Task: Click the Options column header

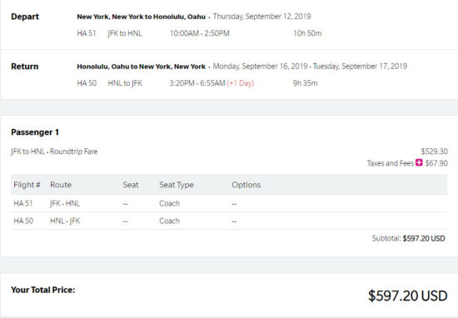Action: pos(246,185)
